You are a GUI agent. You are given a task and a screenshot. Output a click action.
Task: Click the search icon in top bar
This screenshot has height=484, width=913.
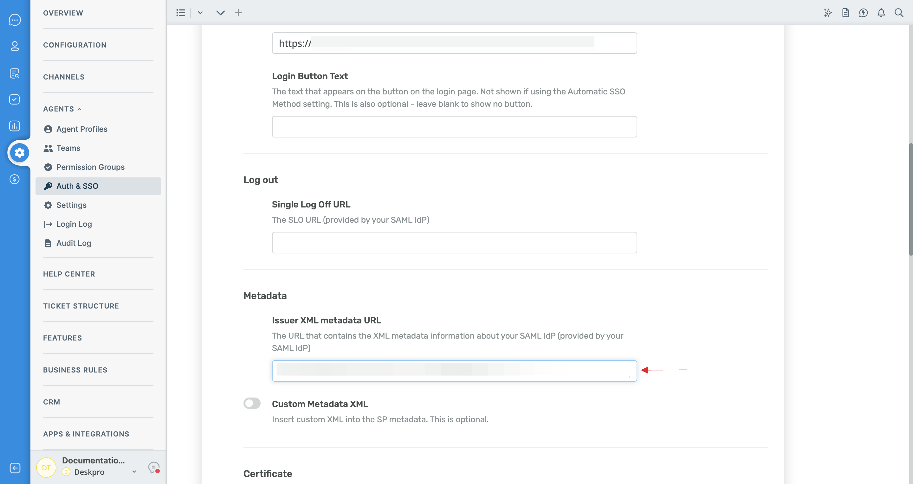[x=900, y=12]
